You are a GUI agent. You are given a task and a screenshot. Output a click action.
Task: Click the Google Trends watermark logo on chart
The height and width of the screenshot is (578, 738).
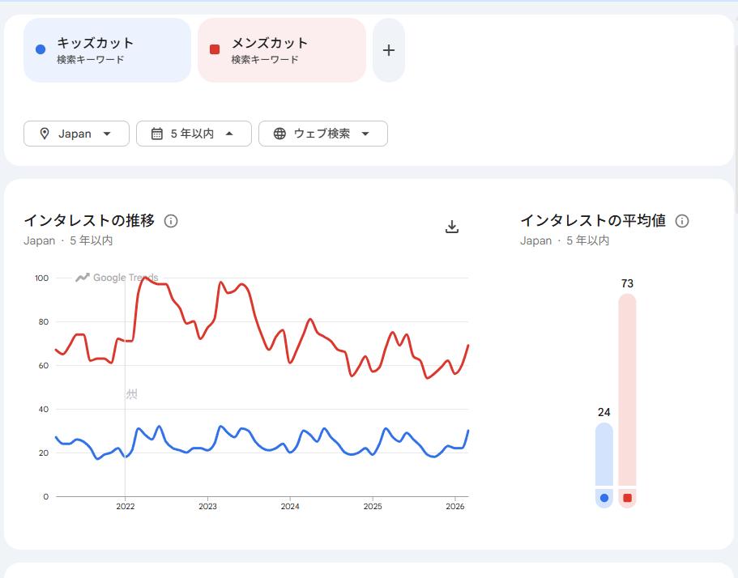point(117,278)
